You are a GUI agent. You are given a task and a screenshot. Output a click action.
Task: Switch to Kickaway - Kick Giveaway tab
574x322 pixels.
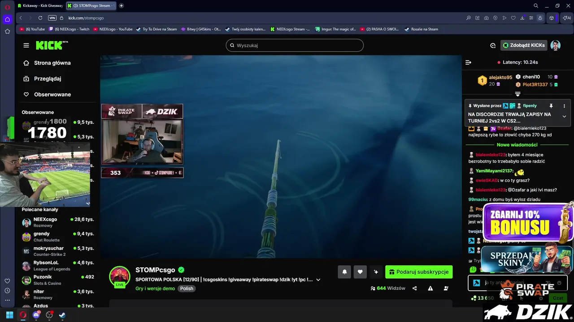click(x=40, y=6)
